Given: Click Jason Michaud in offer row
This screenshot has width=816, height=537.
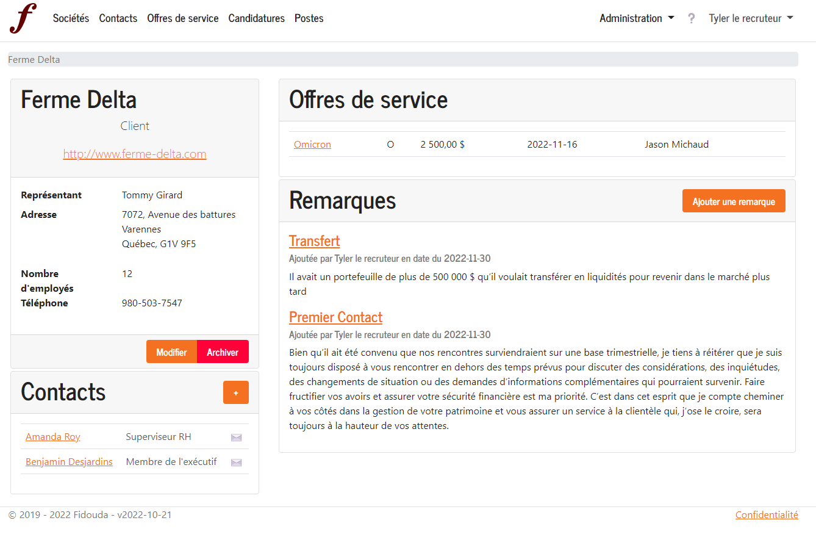Looking at the screenshot, I should (x=676, y=145).
